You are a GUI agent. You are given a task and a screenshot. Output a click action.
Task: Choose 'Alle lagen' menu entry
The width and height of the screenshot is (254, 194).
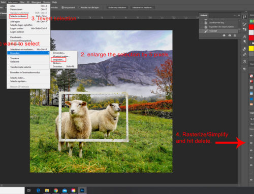(x=28, y=22)
